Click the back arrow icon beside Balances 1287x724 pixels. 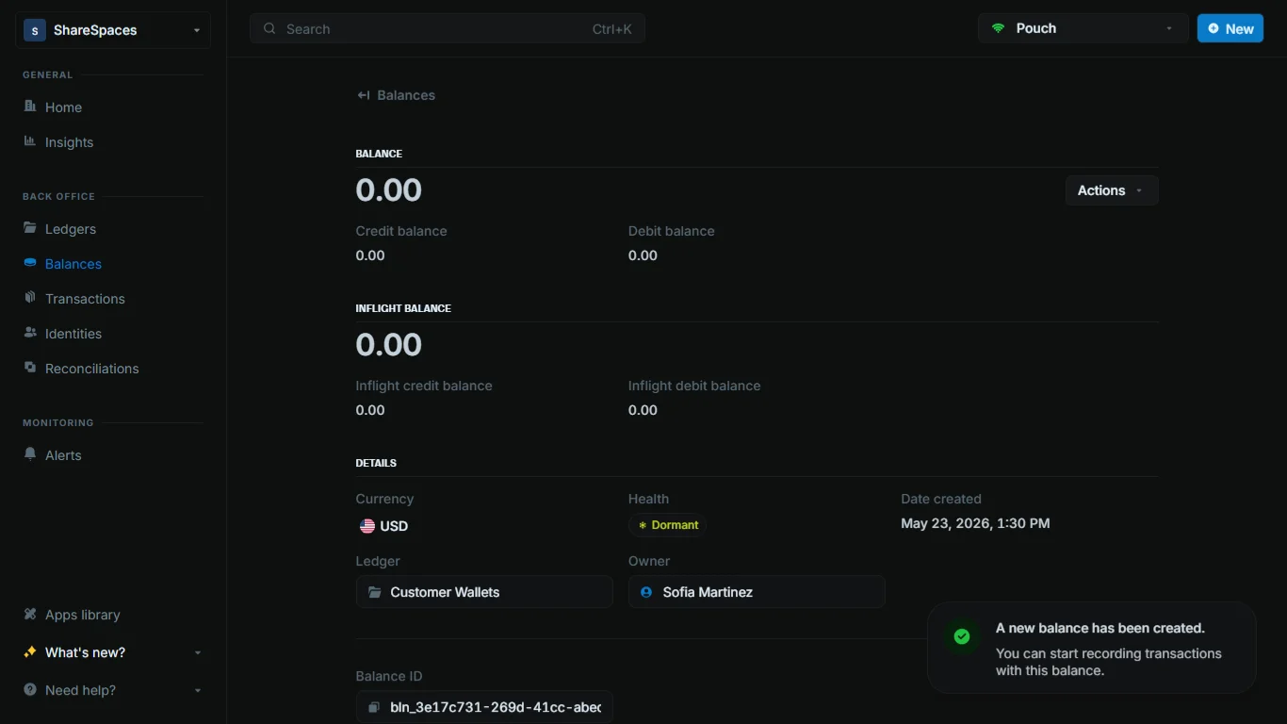tap(363, 95)
